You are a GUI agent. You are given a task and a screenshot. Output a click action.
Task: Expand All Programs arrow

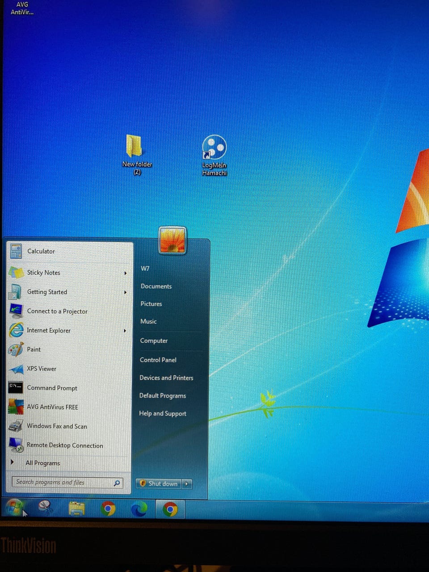pyautogui.click(x=12, y=462)
